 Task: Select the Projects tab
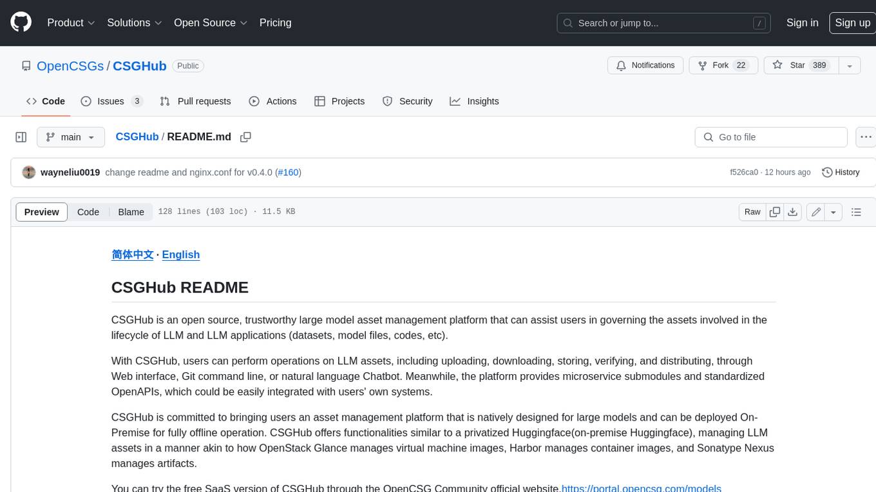(x=339, y=101)
